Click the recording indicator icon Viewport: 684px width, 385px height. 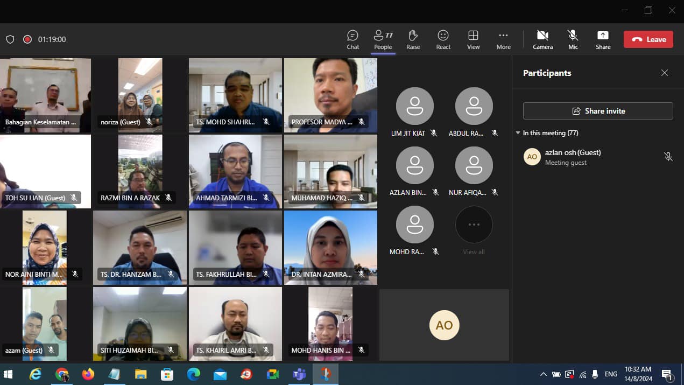click(x=27, y=39)
